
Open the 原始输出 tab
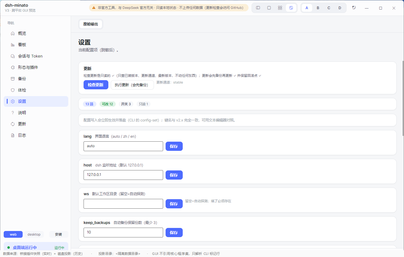point(91,24)
